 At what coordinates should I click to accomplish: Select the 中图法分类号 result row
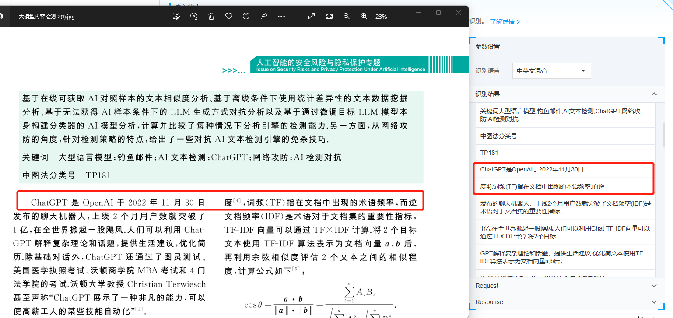[x=565, y=136]
